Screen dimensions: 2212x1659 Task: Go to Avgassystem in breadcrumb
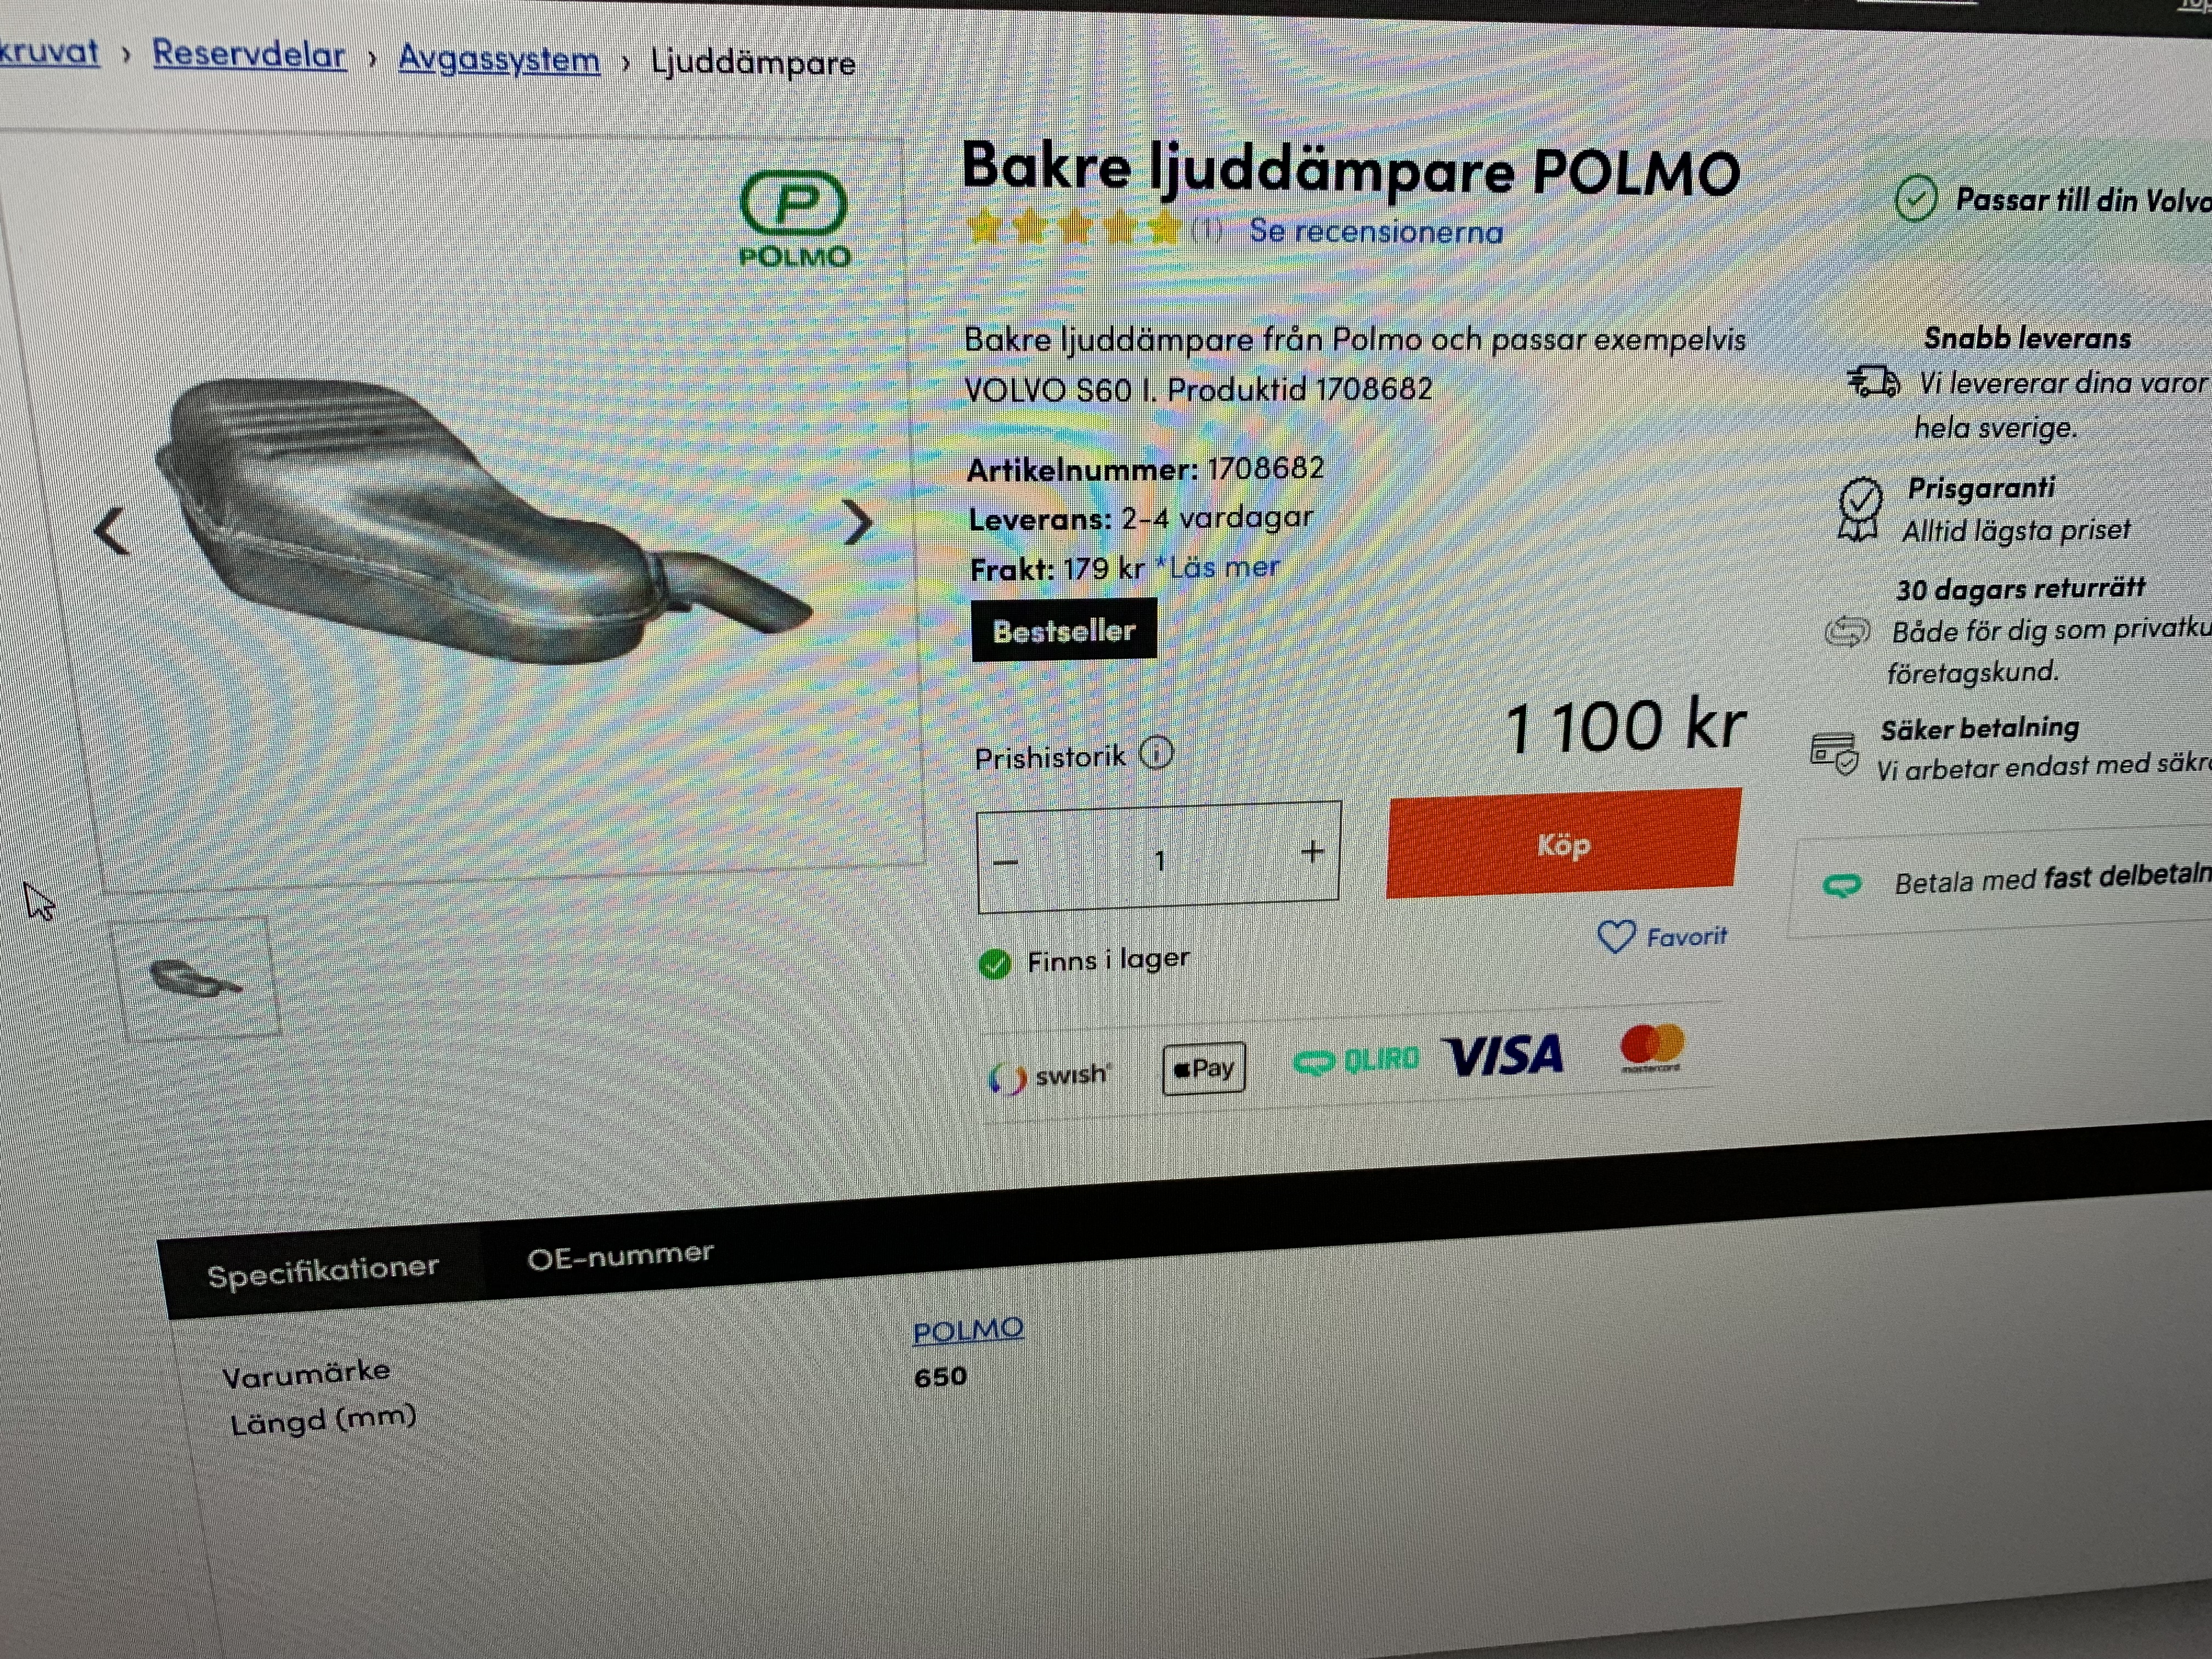(499, 58)
